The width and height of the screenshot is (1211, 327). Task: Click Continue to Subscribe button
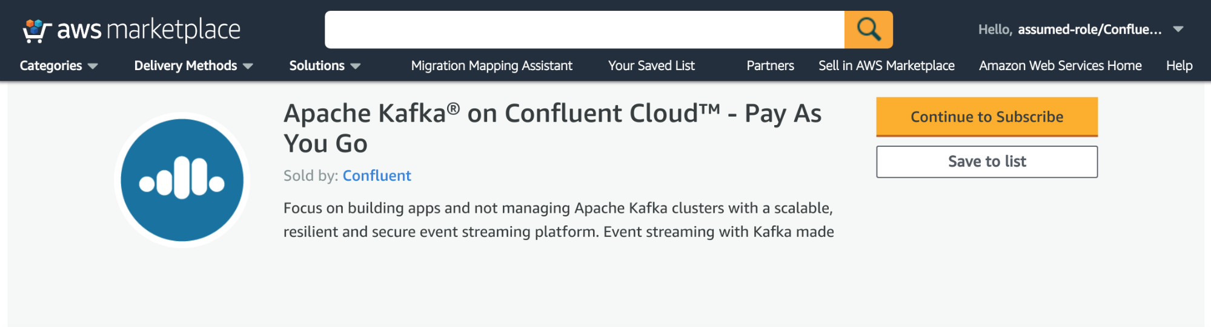987,117
